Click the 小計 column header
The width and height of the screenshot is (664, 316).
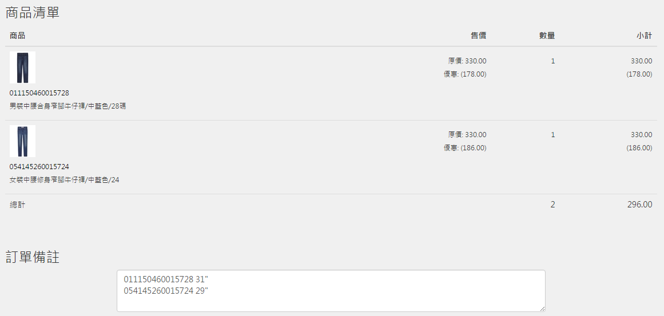(644, 36)
